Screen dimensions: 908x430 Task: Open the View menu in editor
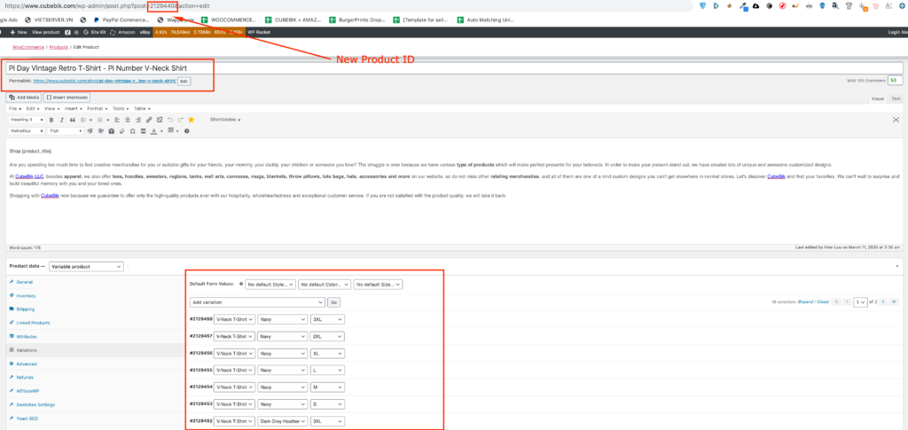(x=51, y=108)
